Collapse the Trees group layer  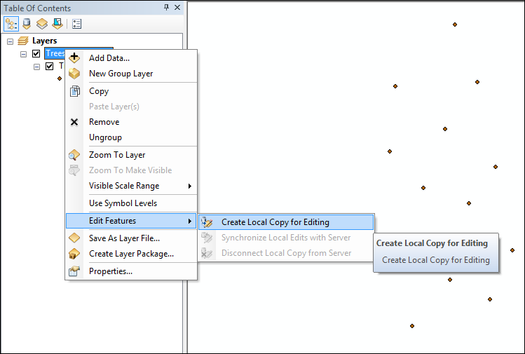point(23,54)
